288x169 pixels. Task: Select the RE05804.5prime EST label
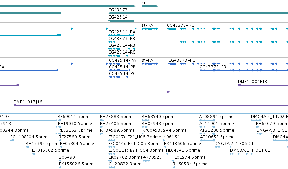77,144
